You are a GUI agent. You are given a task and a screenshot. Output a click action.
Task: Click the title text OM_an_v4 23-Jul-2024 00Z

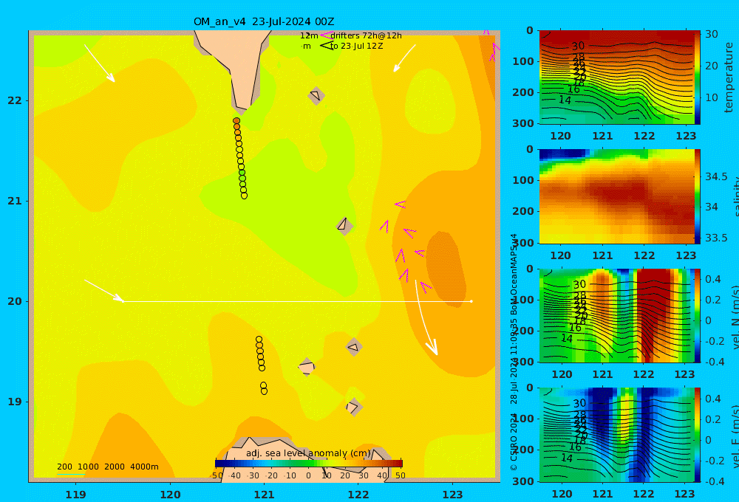point(264,21)
